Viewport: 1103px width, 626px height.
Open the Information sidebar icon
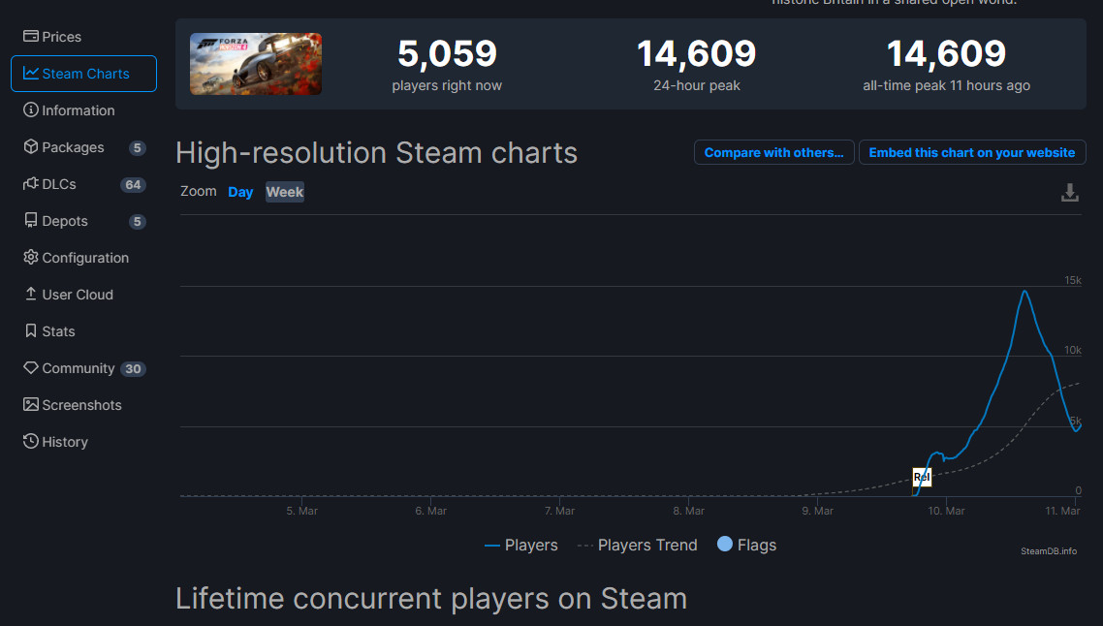click(x=31, y=110)
